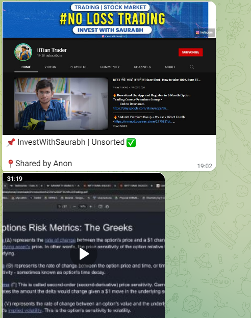Click the 19:02 message timestamp
Screen dimensions: 251x318
(205, 166)
